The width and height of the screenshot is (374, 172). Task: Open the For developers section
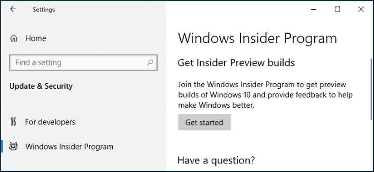50,122
